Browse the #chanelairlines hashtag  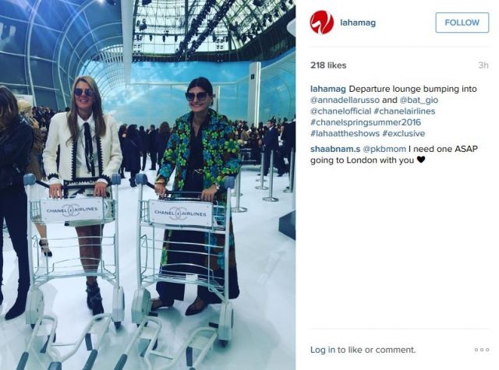click(x=405, y=111)
